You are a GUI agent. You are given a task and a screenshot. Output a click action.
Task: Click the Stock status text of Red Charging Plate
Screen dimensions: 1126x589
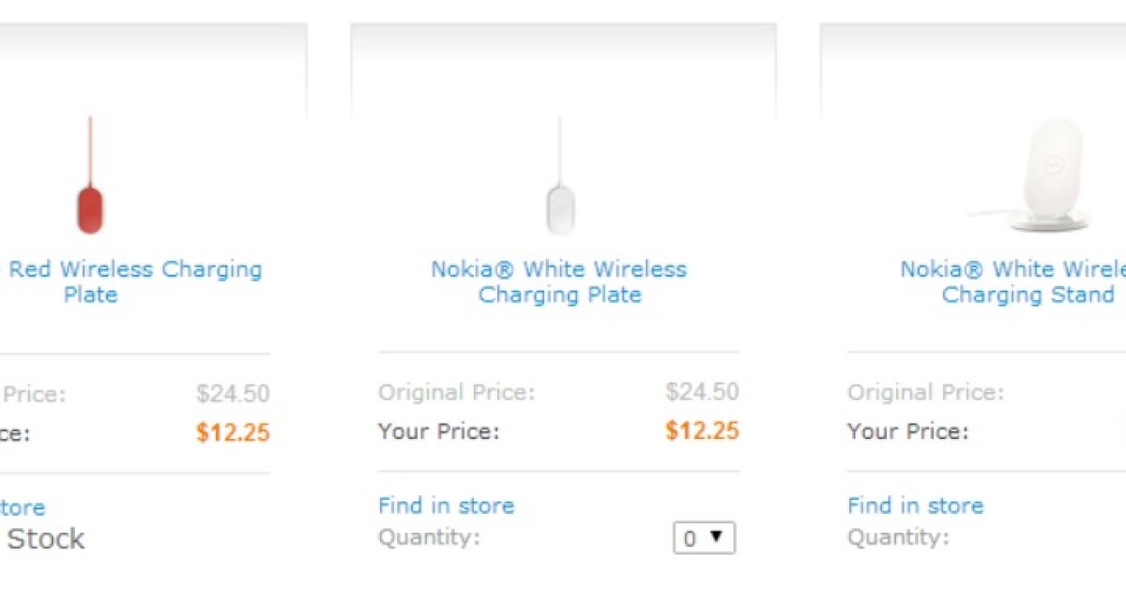pyautogui.click(x=45, y=539)
